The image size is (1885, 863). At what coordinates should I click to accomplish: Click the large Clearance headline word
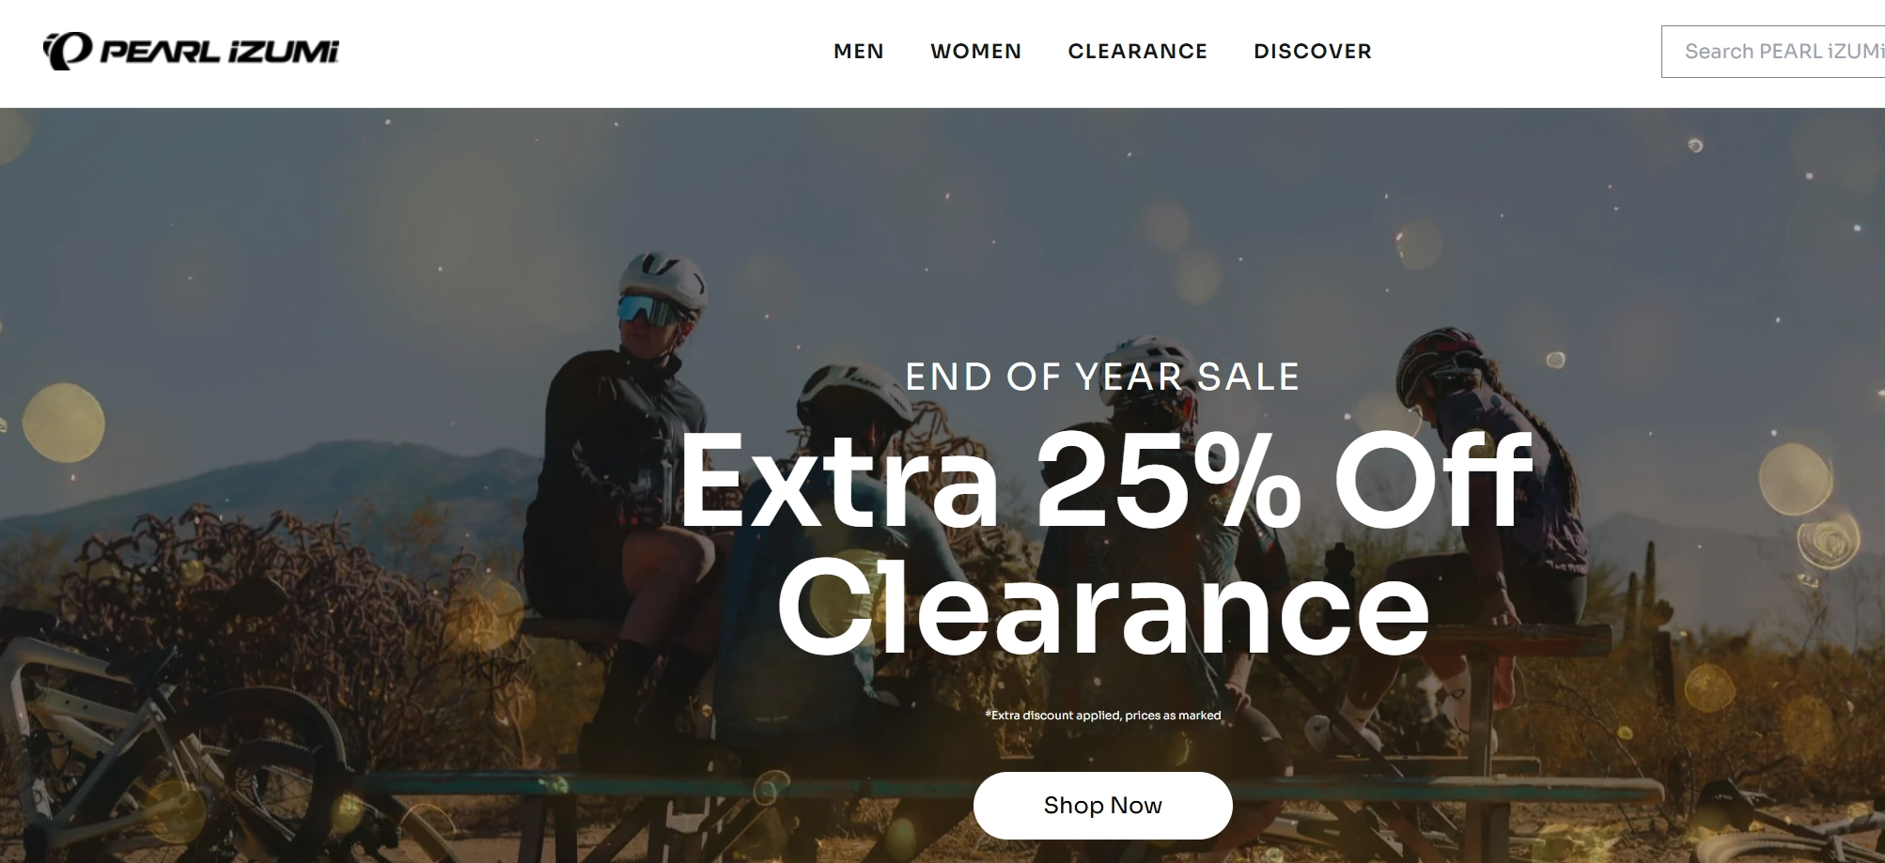[x=1103, y=606]
